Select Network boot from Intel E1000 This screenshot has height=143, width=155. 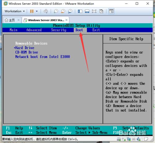pos(42,57)
